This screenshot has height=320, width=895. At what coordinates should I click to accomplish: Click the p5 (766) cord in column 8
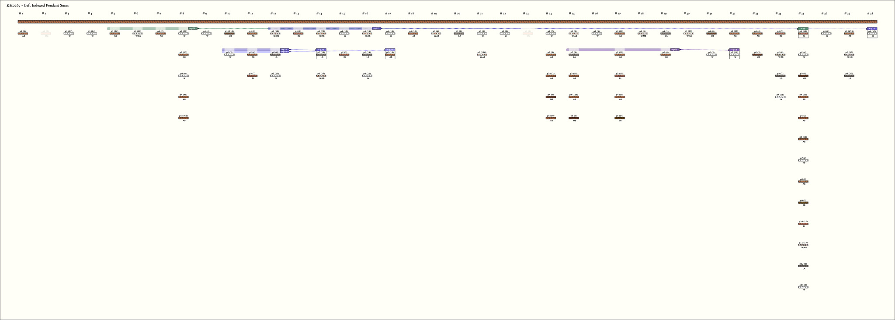(x=184, y=118)
